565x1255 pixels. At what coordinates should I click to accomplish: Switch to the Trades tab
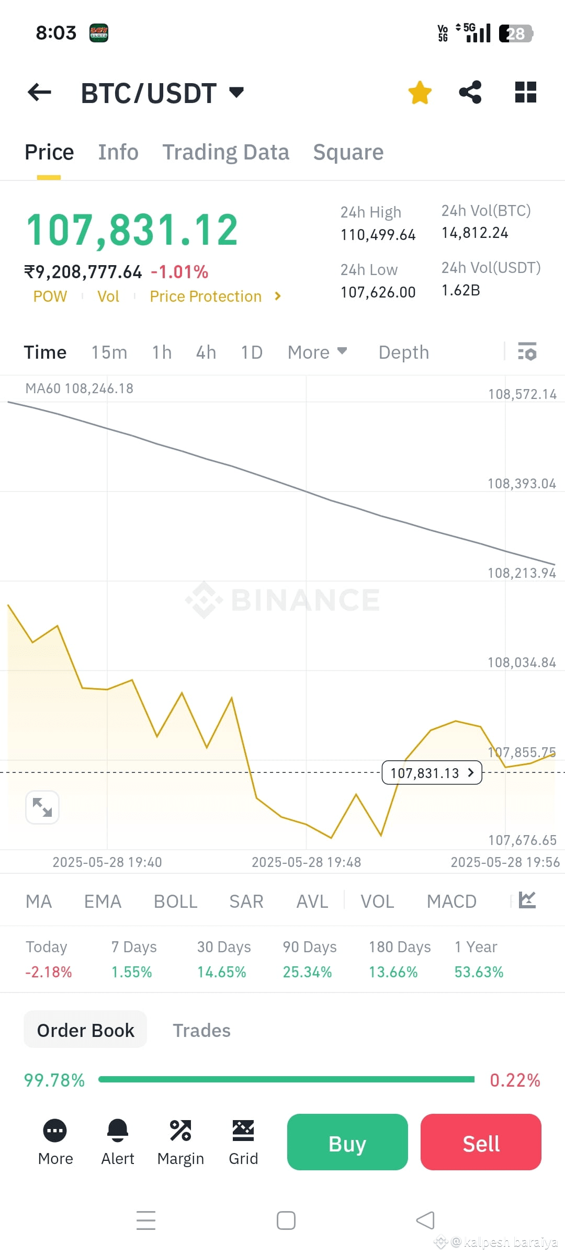(x=201, y=1030)
